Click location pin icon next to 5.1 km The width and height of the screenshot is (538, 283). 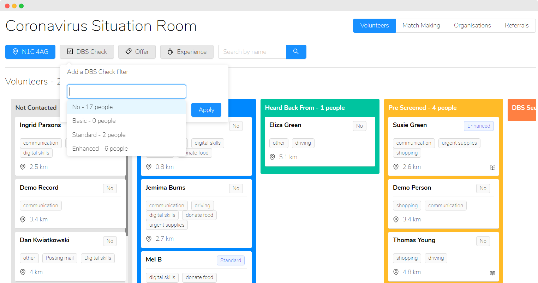(272, 157)
